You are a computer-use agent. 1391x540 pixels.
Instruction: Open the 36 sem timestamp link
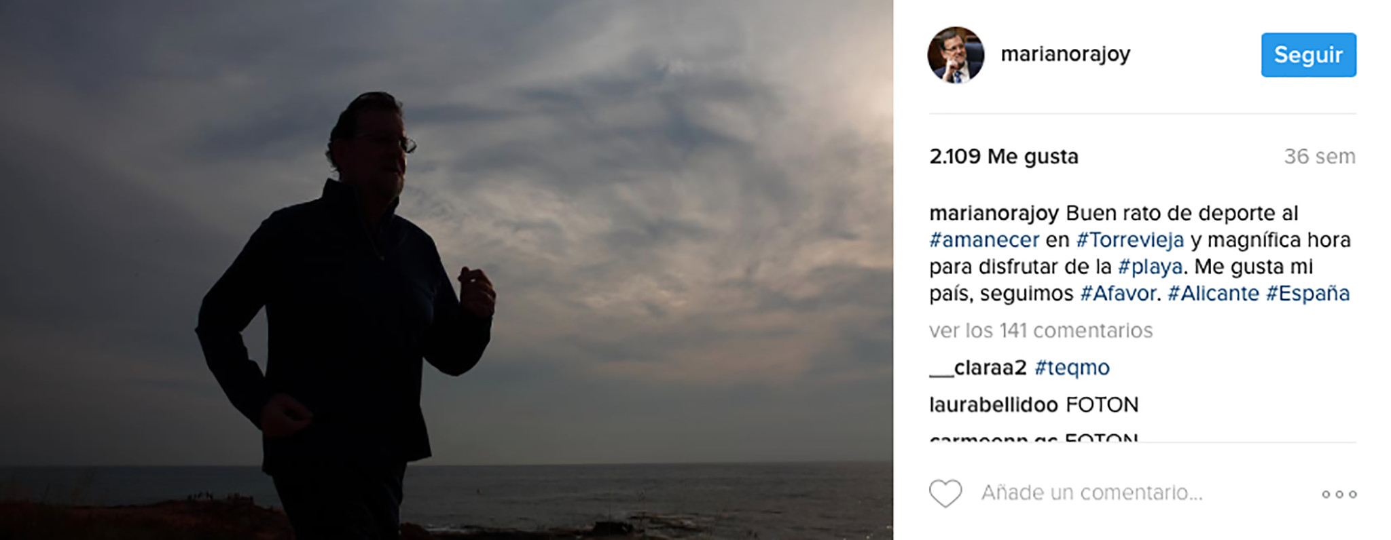point(1319,157)
